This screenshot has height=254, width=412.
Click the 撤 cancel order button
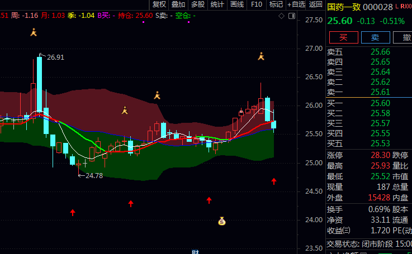tap(404, 37)
